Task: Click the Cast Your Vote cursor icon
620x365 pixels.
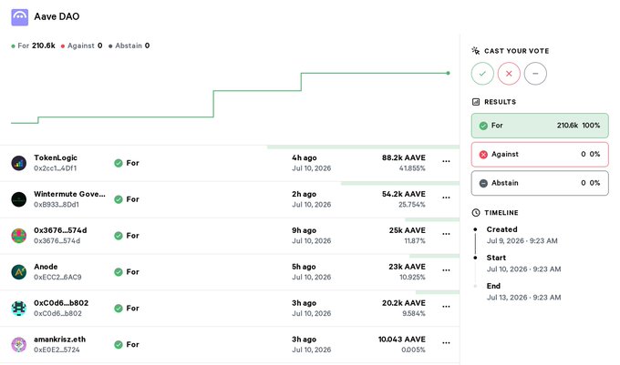Action: [x=476, y=50]
